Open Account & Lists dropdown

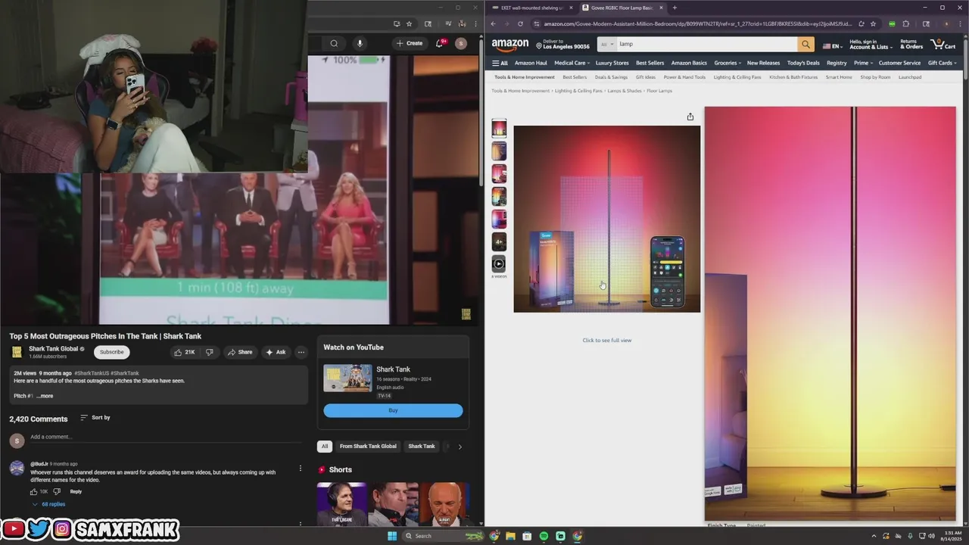[871, 45]
